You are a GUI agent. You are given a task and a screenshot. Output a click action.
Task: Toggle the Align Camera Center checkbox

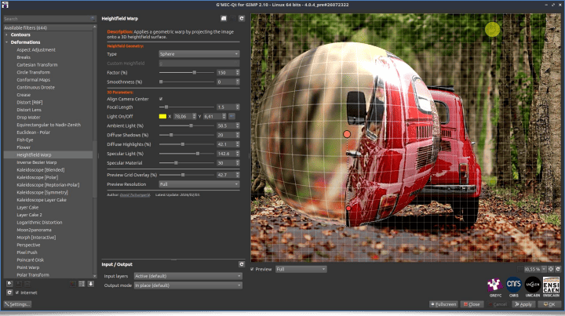161,99
